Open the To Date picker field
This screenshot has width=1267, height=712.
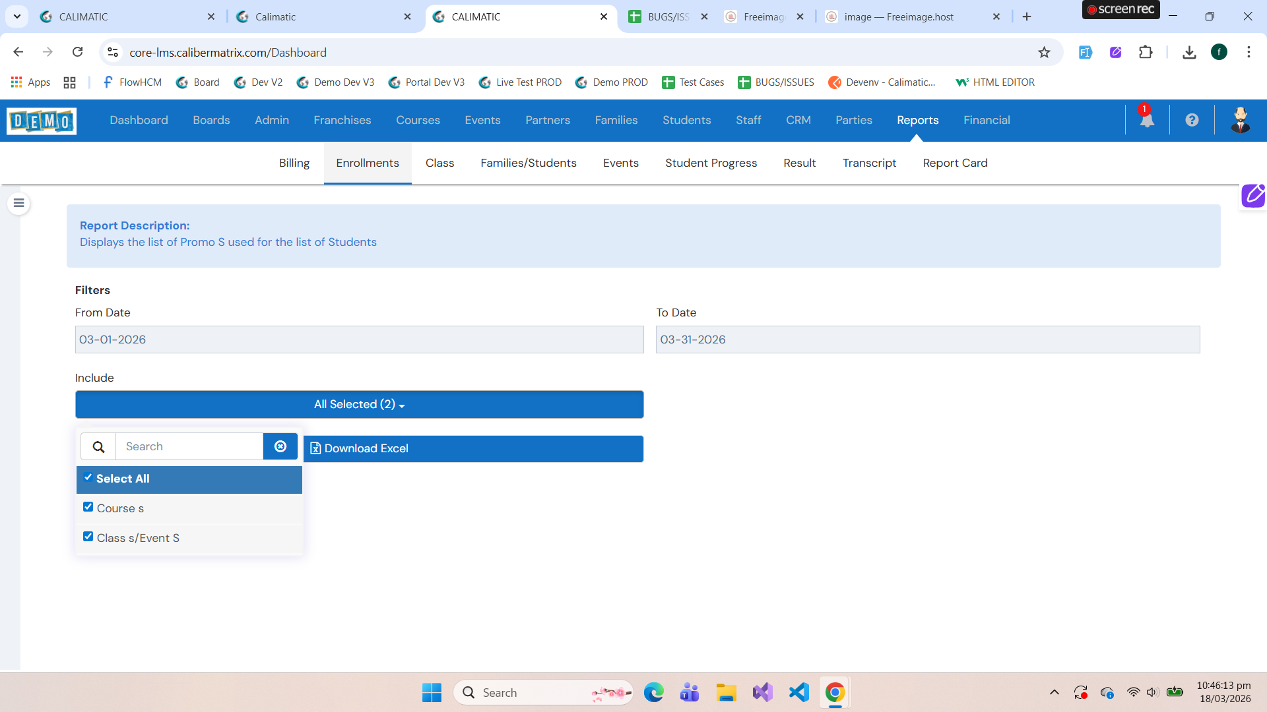tap(927, 340)
